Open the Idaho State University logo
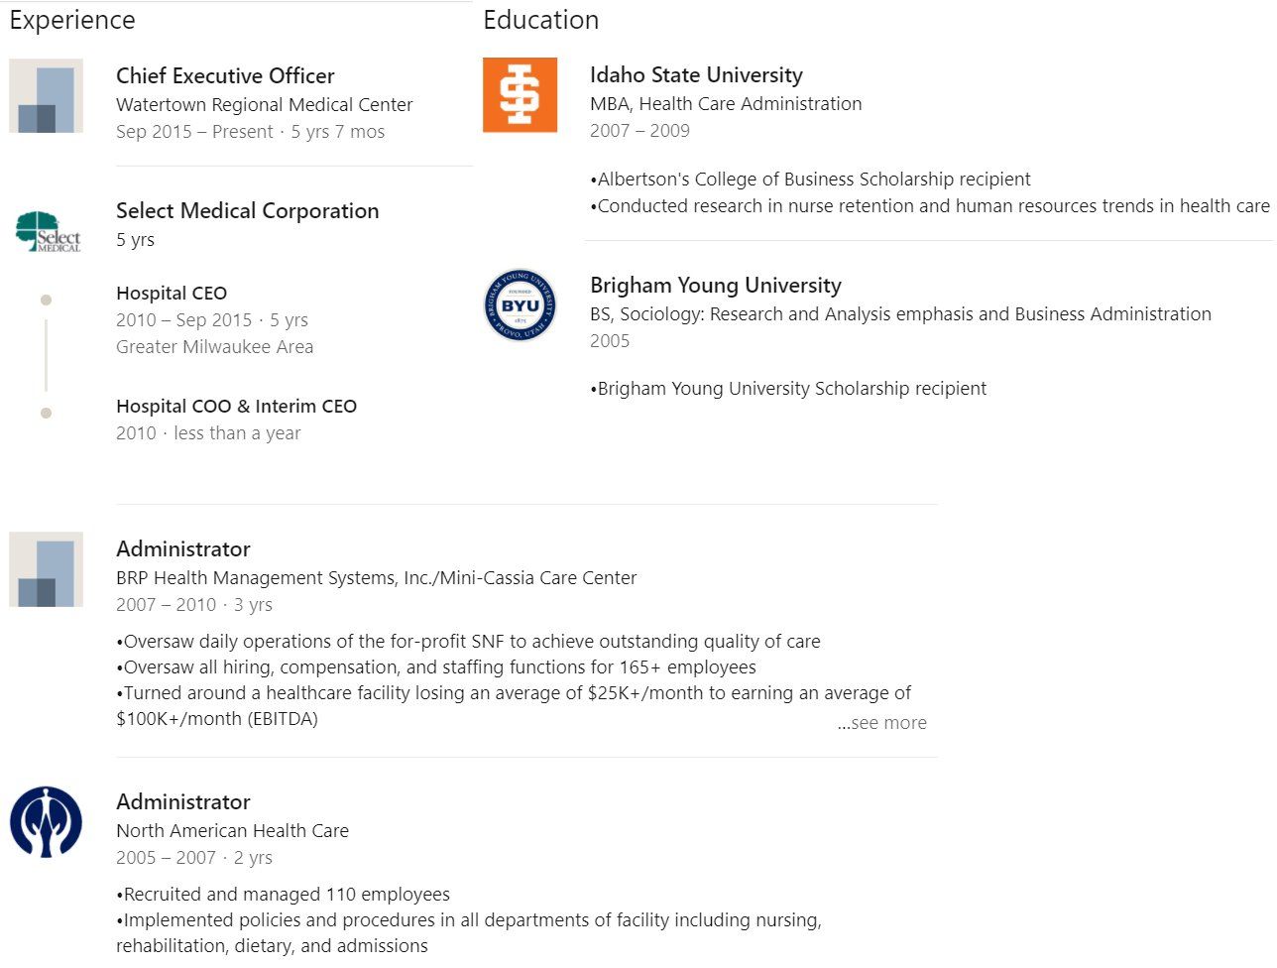Image resolution: width=1277 pixels, height=968 pixels. pos(520,95)
